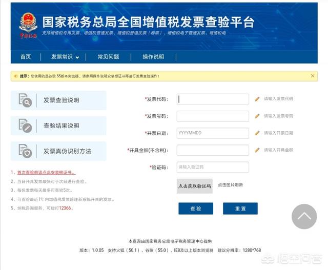Click the blue 重置 reset button
328x270 pixels.
[x=240, y=209]
